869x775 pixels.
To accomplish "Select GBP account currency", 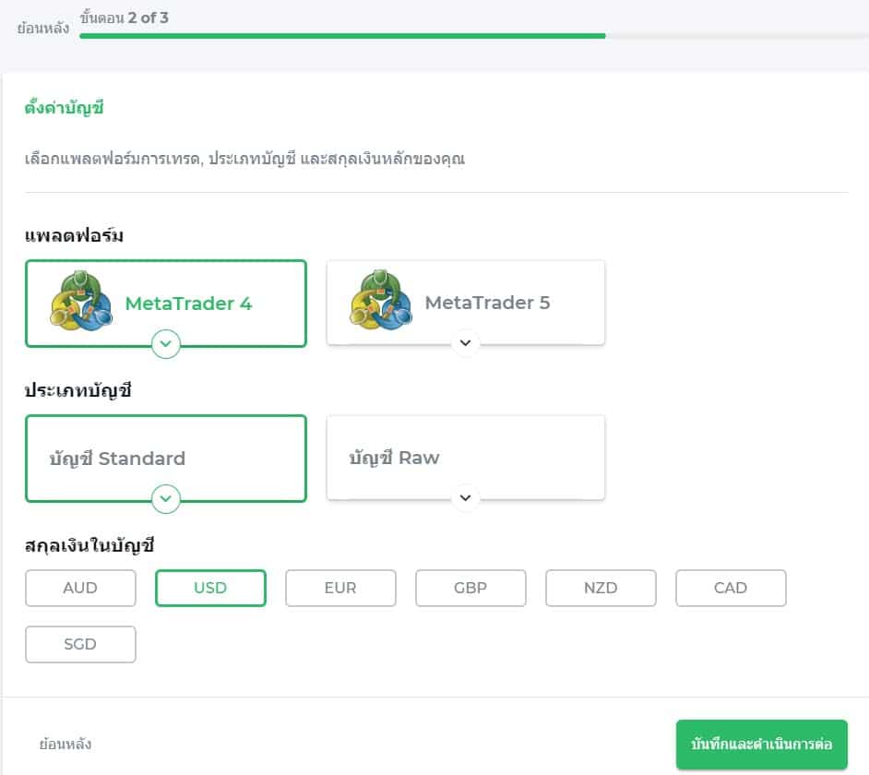I will point(470,588).
